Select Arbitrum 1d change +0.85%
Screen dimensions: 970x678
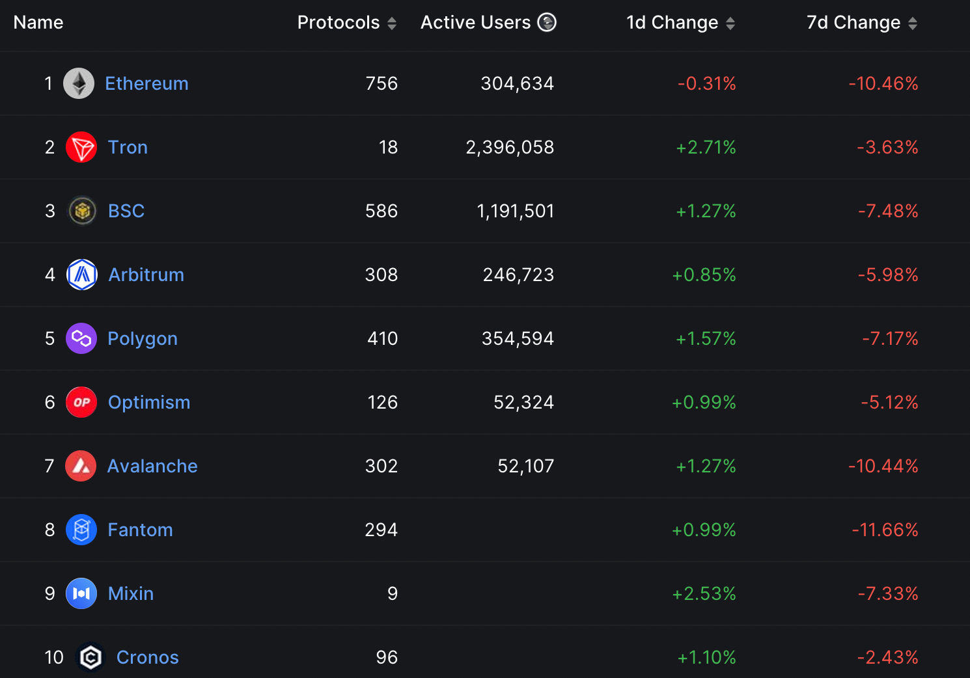point(704,275)
